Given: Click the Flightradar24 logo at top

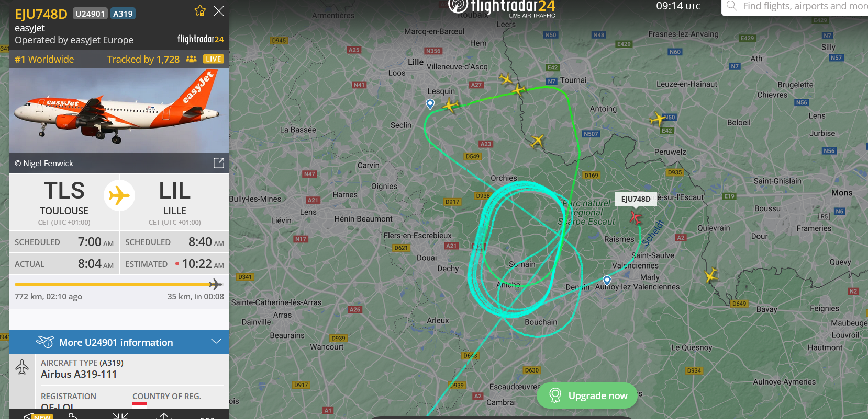Looking at the screenshot, I should pos(502,7).
